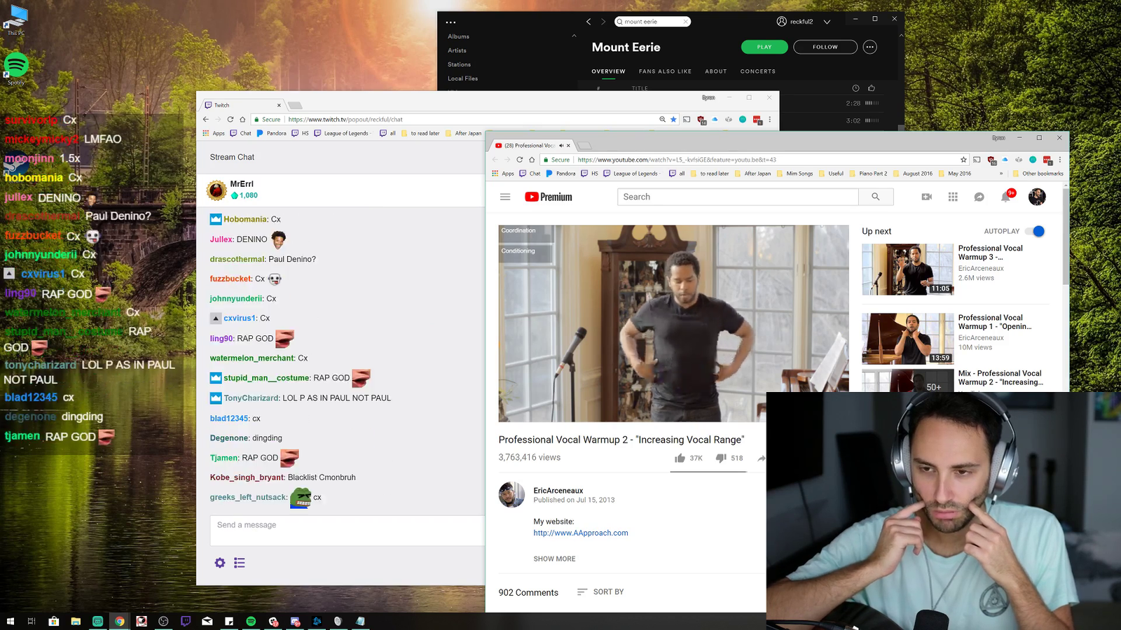Image resolution: width=1121 pixels, height=630 pixels.
Task: Expand description with Show More
Action: click(x=554, y=559)
